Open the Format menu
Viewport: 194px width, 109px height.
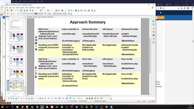[x=22, y=8]
